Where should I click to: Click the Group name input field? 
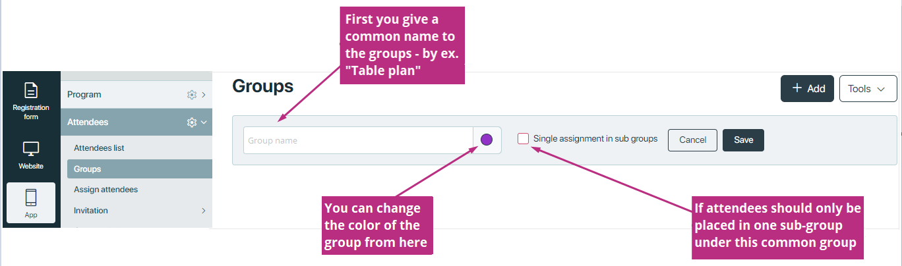click(x=358, y=140)
